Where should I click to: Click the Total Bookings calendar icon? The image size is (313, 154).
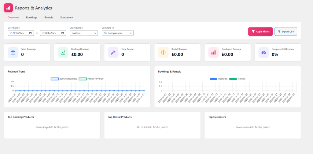13,52
